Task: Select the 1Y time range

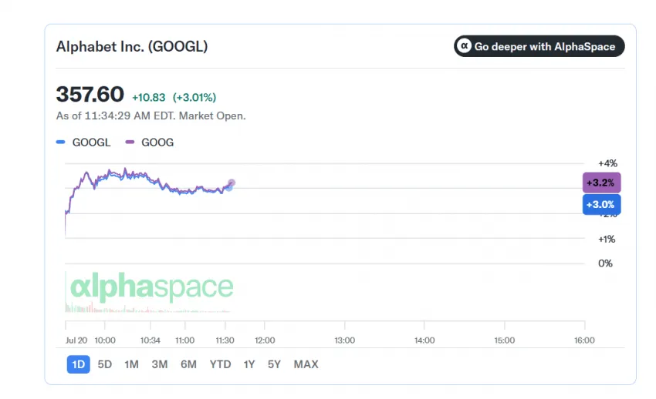Action: 249,364
